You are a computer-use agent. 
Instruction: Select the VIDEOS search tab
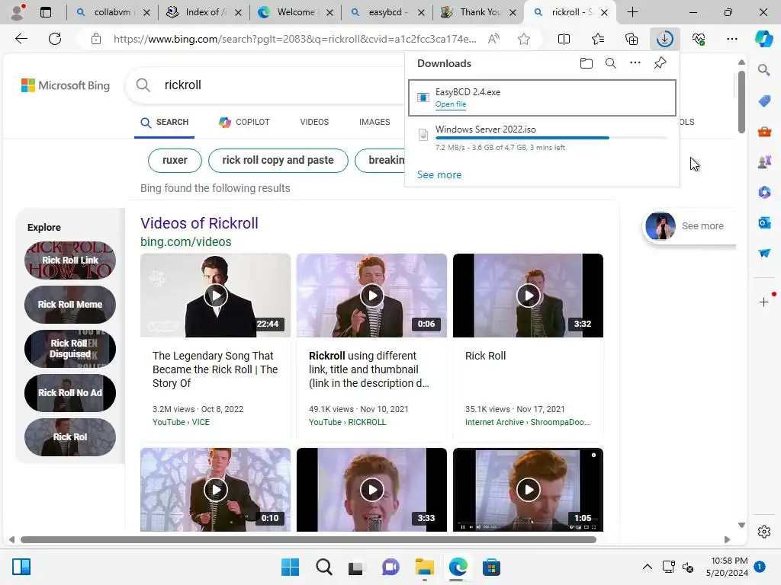tap(314, 122)
